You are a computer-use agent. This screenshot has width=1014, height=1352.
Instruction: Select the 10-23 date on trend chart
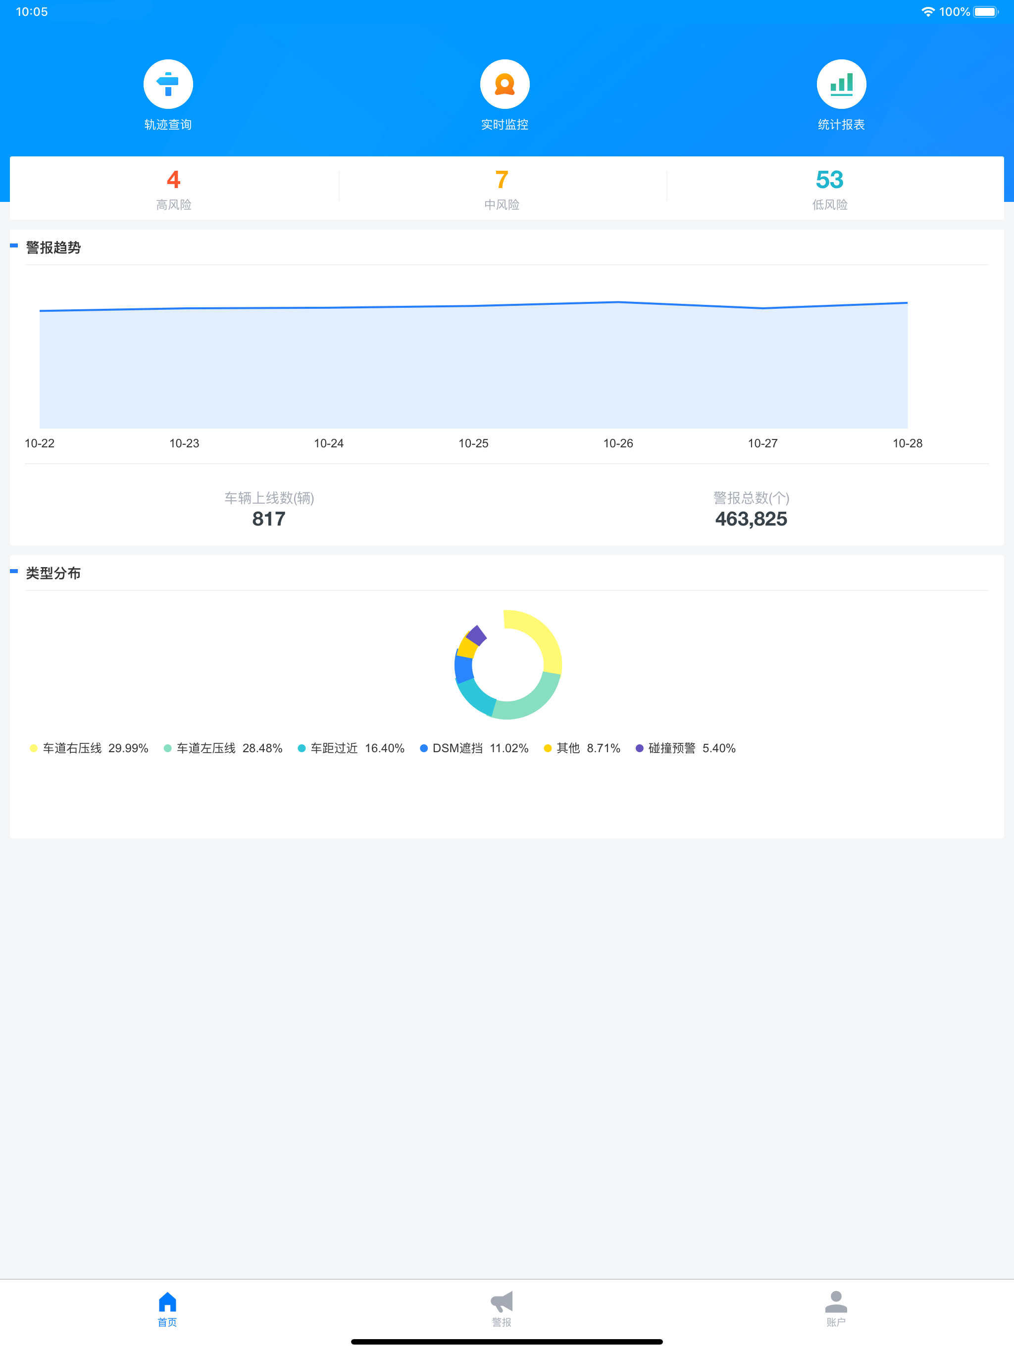[184, 443]
